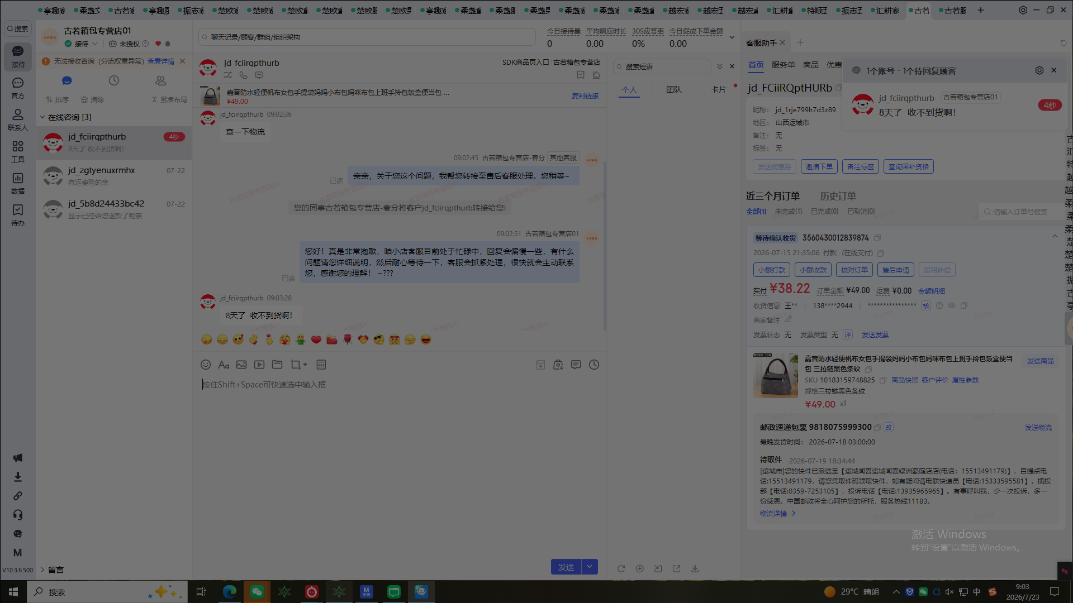
Task: Click the download icon in left sidebar
Action: (x=18, y=477)
